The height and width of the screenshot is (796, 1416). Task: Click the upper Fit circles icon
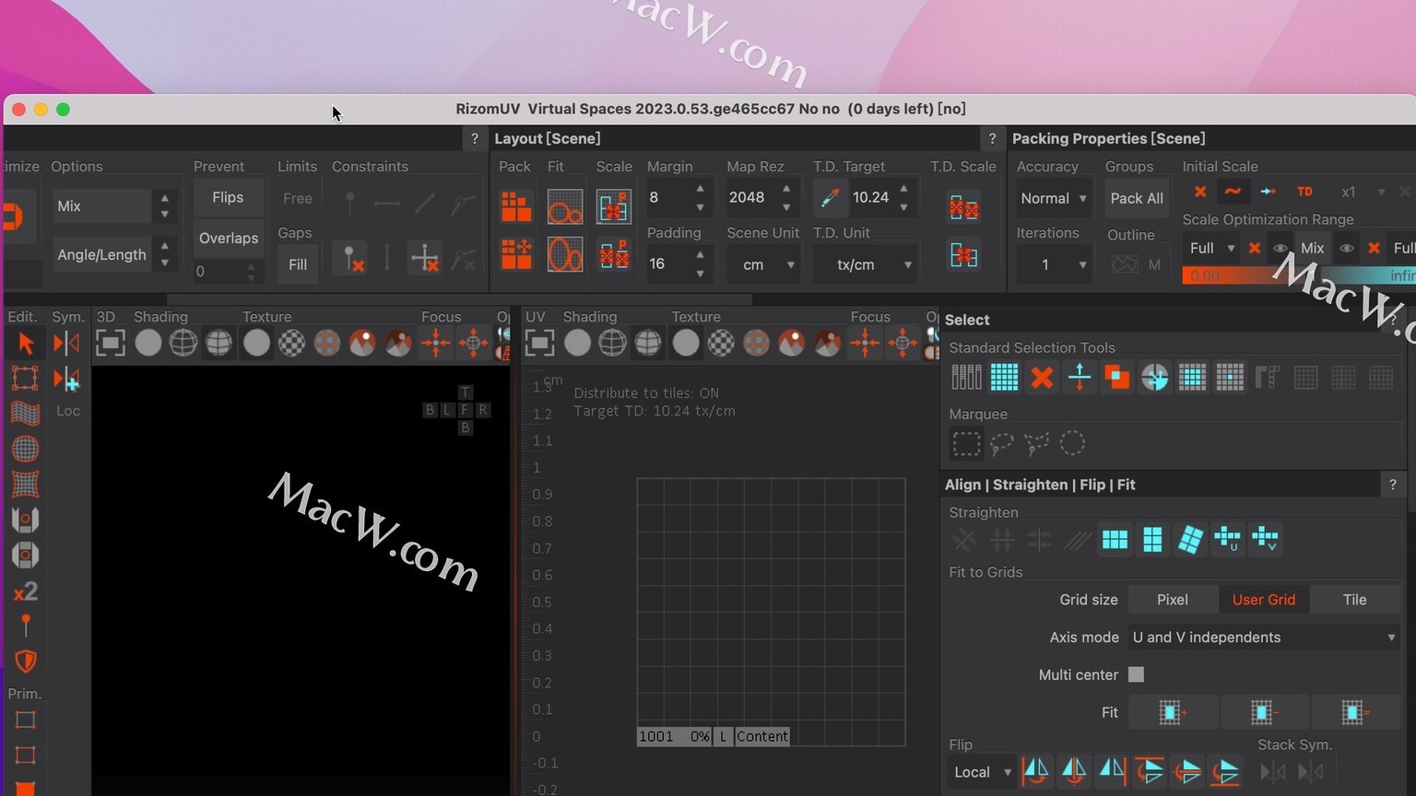tap(565, 207)
